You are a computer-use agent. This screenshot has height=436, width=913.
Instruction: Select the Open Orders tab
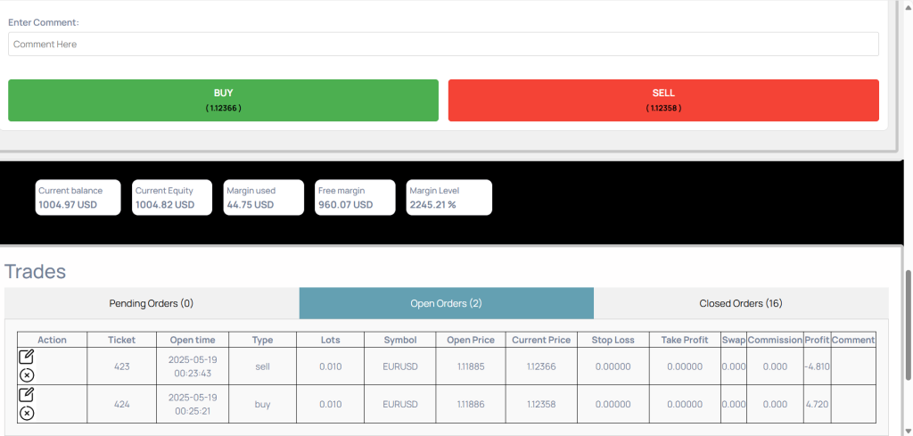(446, 303)
